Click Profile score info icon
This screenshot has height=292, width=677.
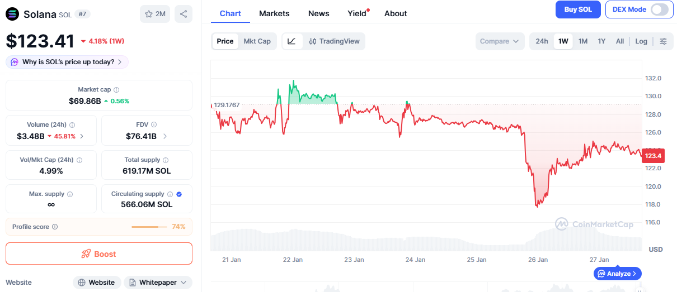[55, 227]
